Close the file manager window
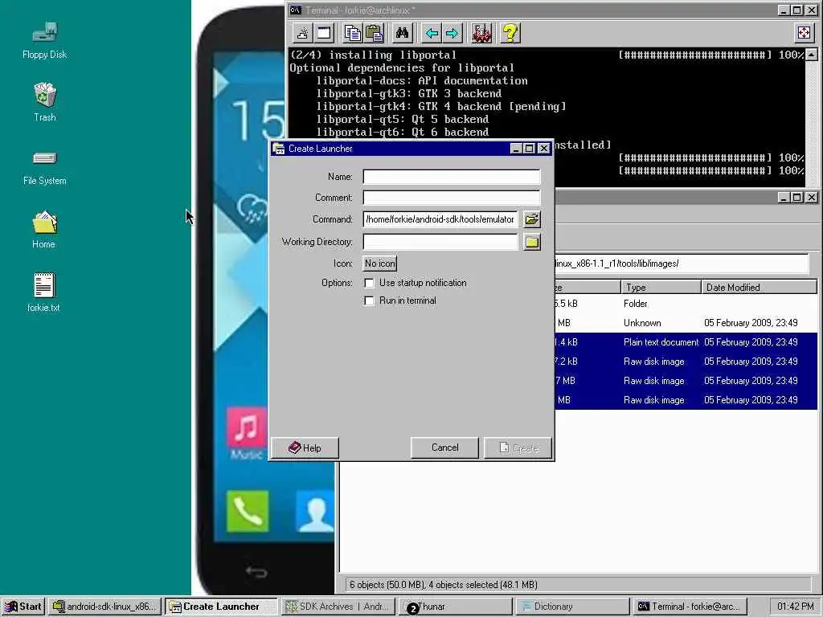 click(x=812, y=198)
